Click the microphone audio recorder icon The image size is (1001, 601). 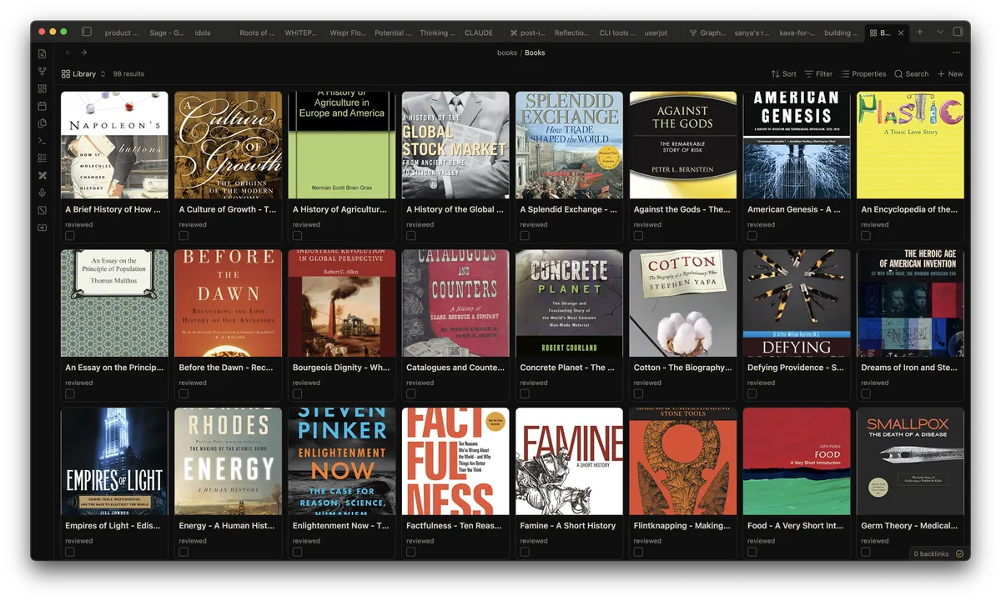coord(42,193)
